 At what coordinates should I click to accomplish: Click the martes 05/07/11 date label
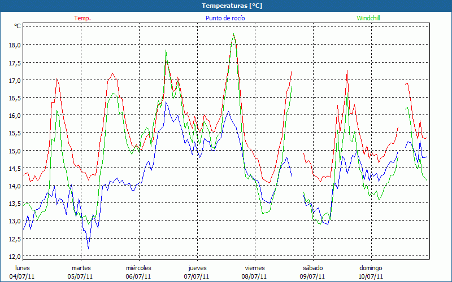pyautogui.click(x=81, y=272)
